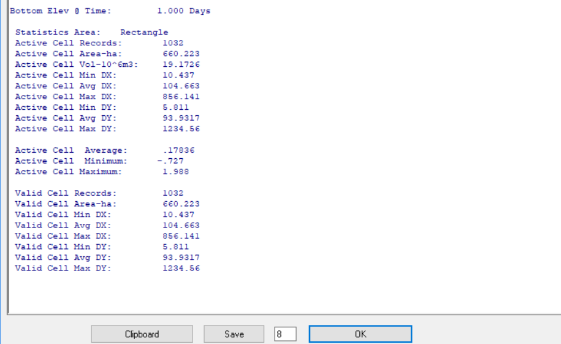
Task: Click the 'Valid Cell Max DX:' label
Action: [63, 237]
